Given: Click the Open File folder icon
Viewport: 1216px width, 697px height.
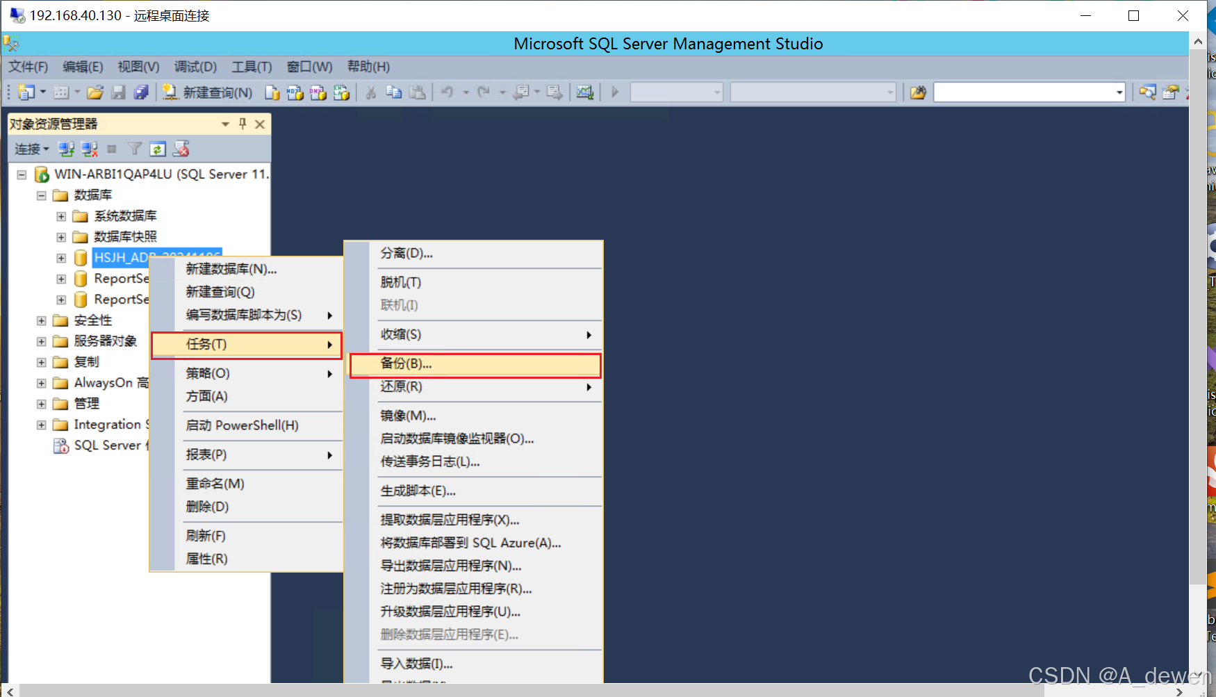Looking at the screenshot, I should [x=95, y=92].
